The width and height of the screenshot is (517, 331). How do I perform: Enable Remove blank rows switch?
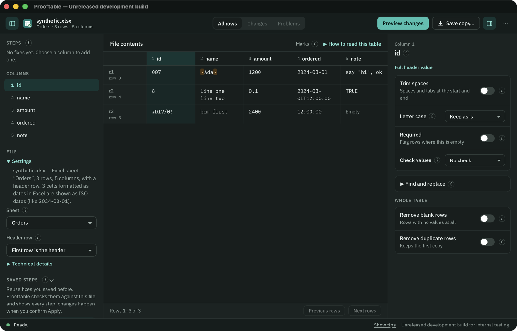[x=487, y=219]
